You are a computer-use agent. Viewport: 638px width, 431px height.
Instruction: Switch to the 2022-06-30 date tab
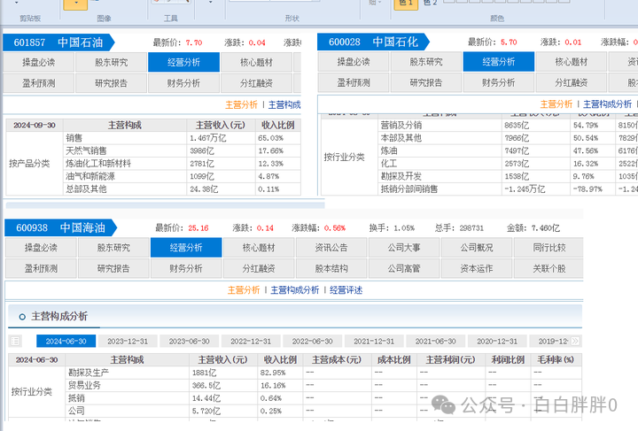point(313,341)
